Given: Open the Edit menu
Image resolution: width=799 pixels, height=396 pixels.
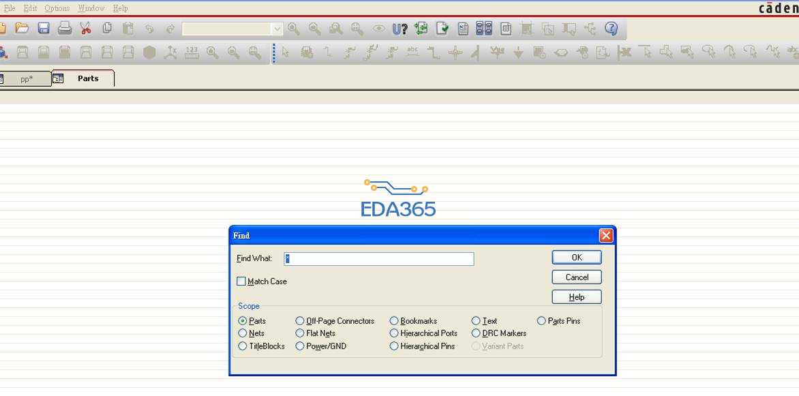Looking at the screenshot, I should point(30,8).
